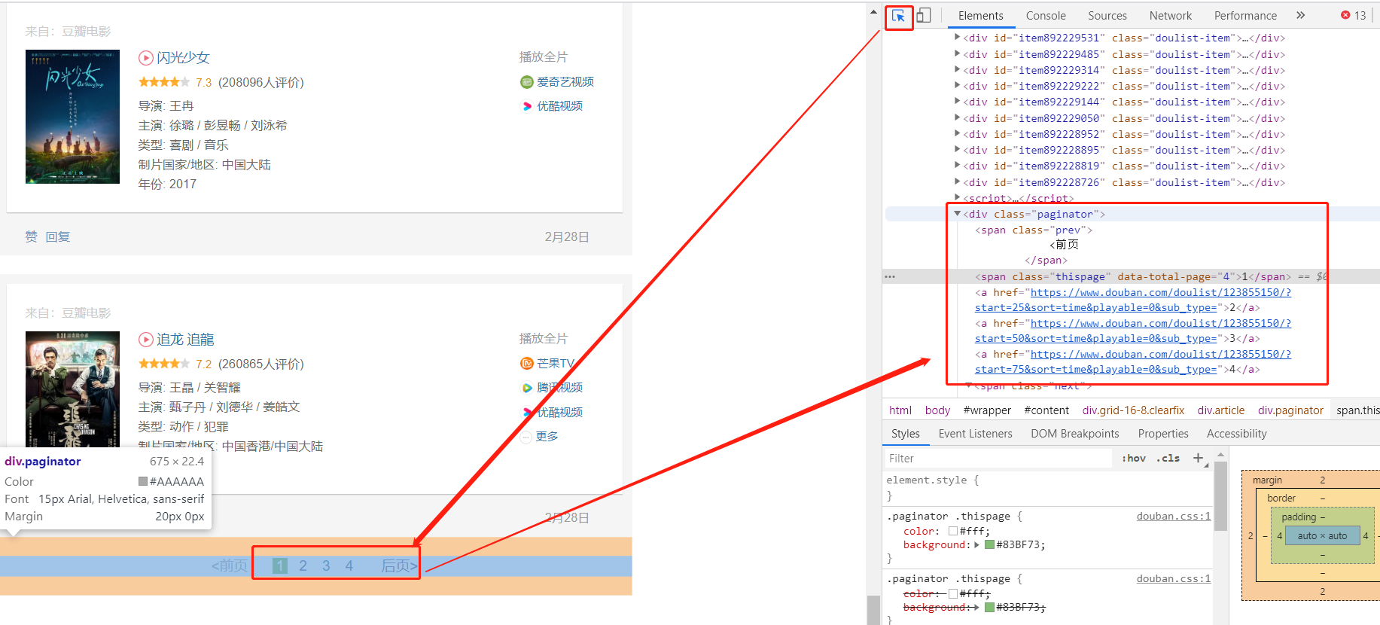
Task: Expand the item892228952 div node
Action: (x=958, y=133)
